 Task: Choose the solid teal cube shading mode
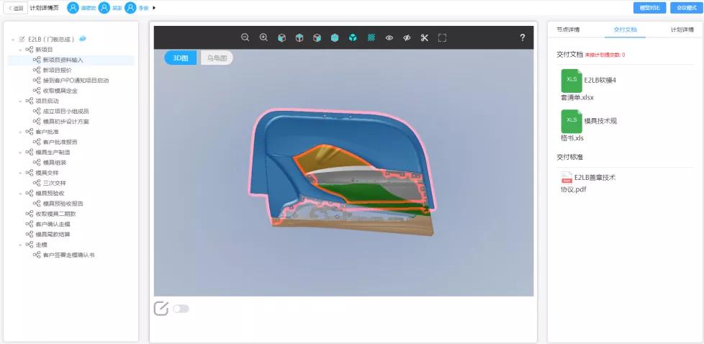pos(335,37)
